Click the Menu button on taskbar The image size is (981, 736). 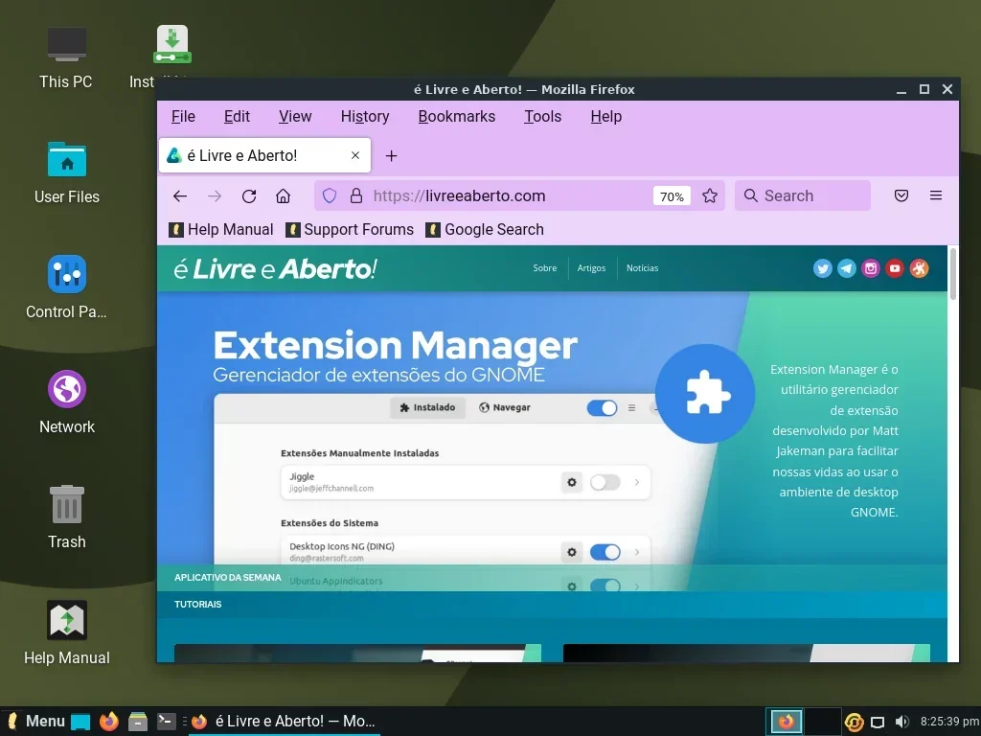coord(36,721)
